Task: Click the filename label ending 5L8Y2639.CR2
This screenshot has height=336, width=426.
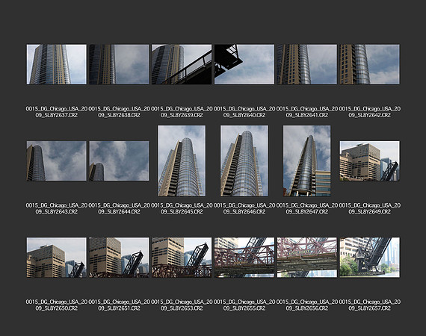Action: pyautogui.click(x=182, y=112)
